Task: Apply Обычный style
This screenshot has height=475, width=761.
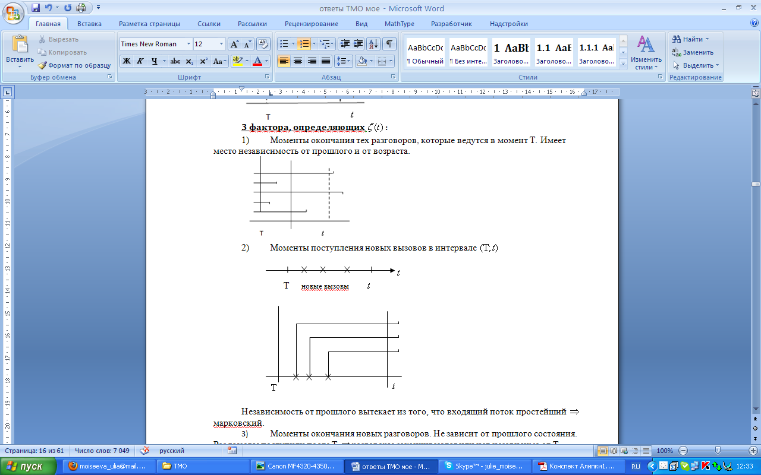Action: click(x=425, y=52)
